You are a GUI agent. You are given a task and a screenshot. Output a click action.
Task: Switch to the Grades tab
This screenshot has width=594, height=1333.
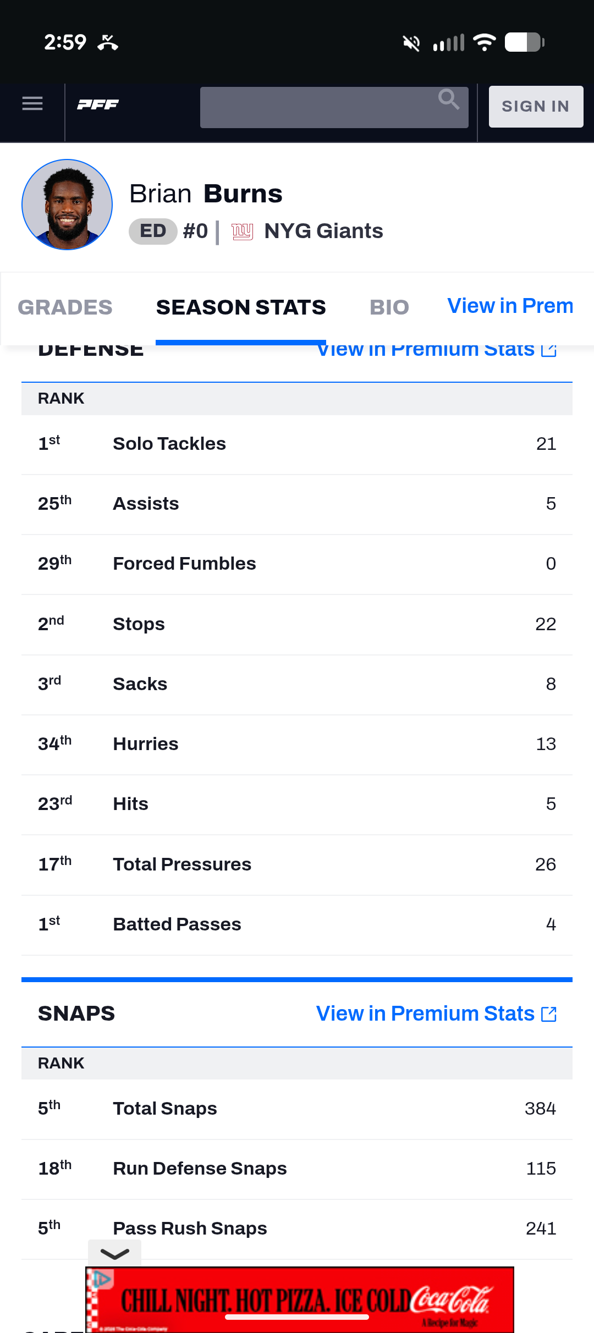(x=65, y=307)
